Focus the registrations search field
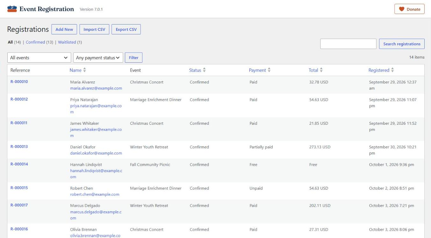Viewport: 431px width, 238px height. click(x=348, y=44)
